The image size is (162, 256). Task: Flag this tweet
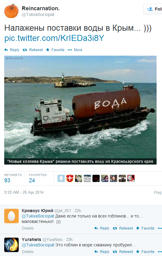(x=158, y=192)
